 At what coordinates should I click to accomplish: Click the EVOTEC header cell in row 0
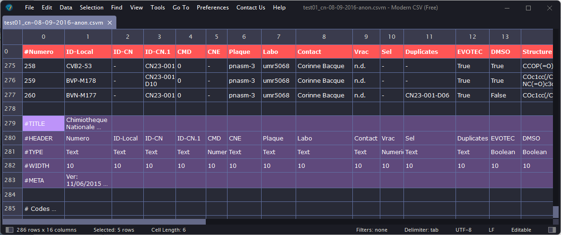click(x=472, y=52)
